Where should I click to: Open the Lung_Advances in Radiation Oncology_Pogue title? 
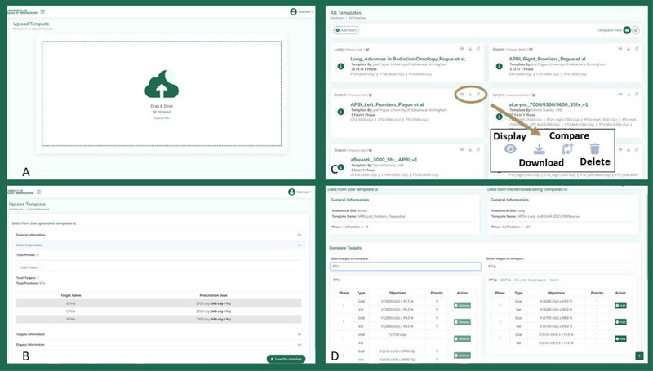[408, 59]
